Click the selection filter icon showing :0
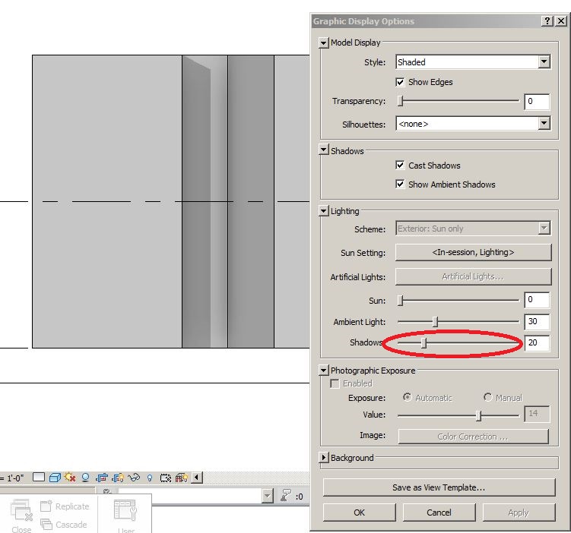This screenshot has height=533, width=571. coord(291,496)
